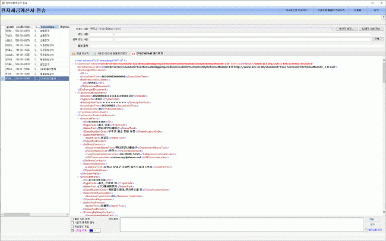Click the deptna column header in the grid
The height and width of the screenshot is (241, 386).
click(x=64, y=27)
